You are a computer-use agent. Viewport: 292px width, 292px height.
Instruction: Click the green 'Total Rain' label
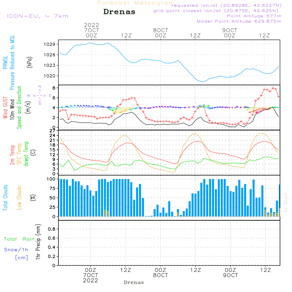tap(19, 239)
